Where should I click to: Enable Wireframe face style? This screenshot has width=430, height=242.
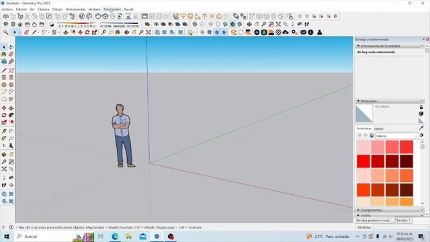click(x=211, y=24)
